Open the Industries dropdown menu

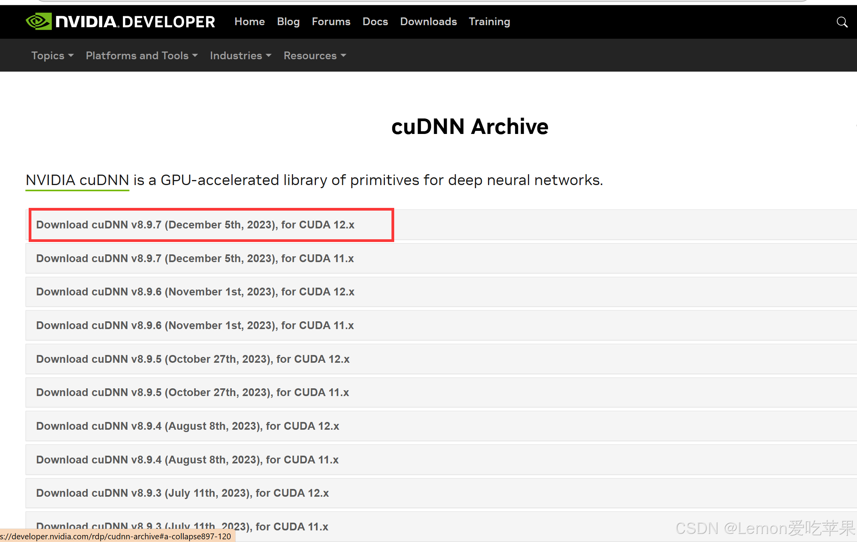click(x=241, y=55)
